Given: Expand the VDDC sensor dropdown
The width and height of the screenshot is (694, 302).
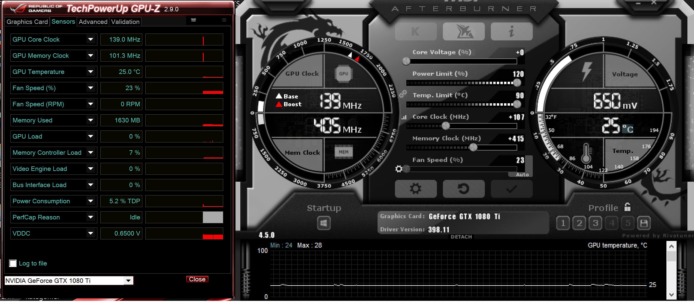Looking at the screenshot, I should (90, 233).
